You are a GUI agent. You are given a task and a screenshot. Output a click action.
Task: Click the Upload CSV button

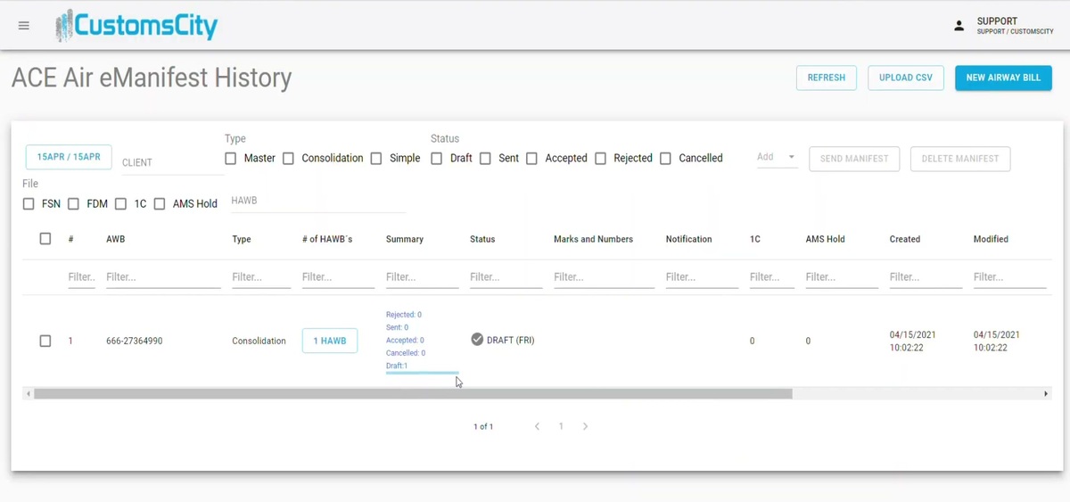click(x=906, y=78)
